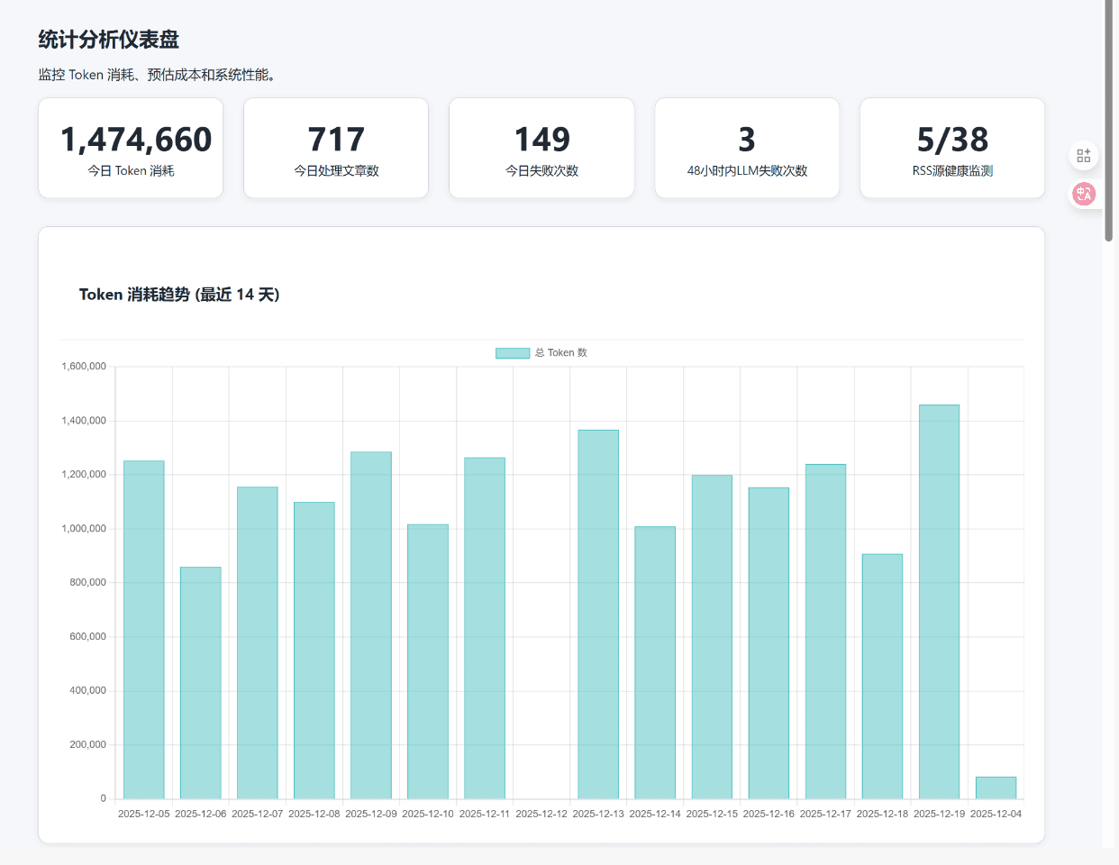Click the 2025-12-13 token bar
1119x865 pixels.
click(x=598, y=615)
